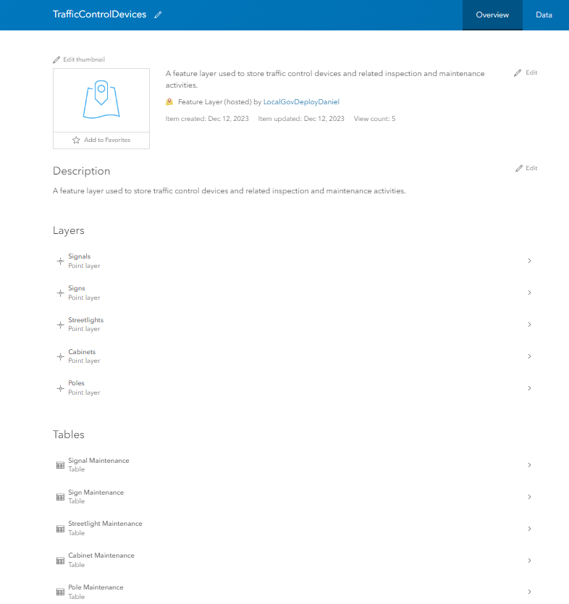Click the point icon for Streetlights layer
569x604 pixels.
[60, 324]
